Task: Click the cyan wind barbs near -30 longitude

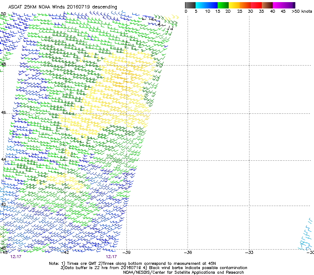Action: [306, 235]
